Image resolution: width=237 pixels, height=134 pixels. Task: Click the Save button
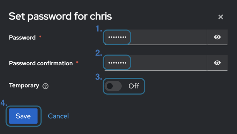[23, 116]
